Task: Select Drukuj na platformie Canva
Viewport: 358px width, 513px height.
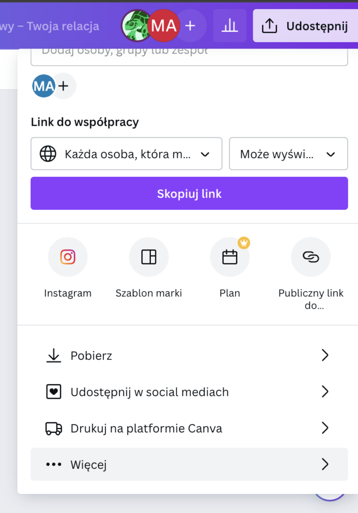Action: click(189, 428)
